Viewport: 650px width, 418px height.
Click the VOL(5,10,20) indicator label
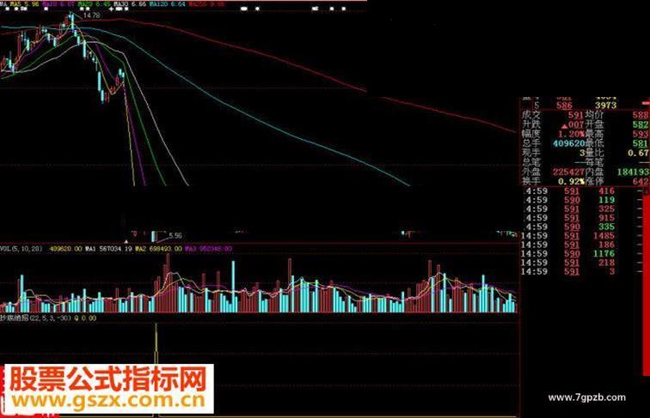point(21,249)
